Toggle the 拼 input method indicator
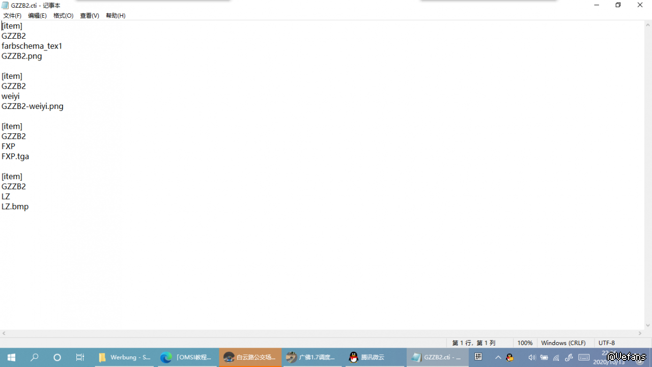The width and height of the screenshot is (652, 367). 478,357
